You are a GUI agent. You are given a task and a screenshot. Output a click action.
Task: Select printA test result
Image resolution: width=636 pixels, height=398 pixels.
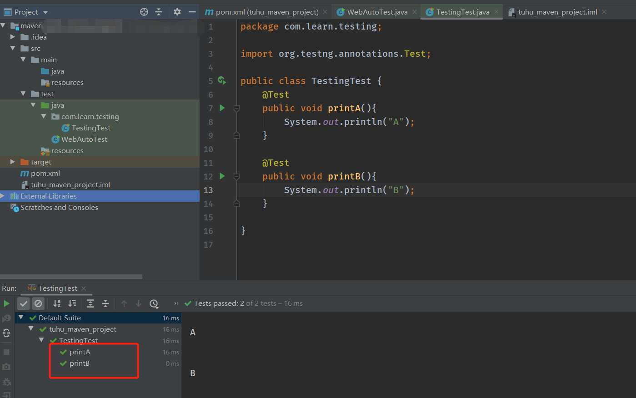point(80,352)
